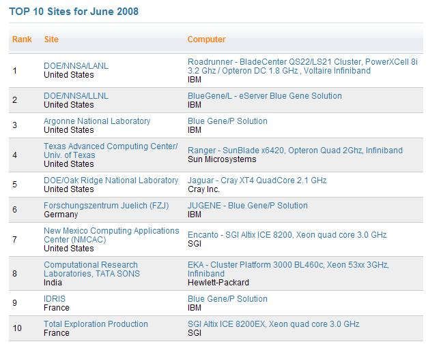
Task: Open Texas Advanced Computing Center link
Action: tap(110, 146)
